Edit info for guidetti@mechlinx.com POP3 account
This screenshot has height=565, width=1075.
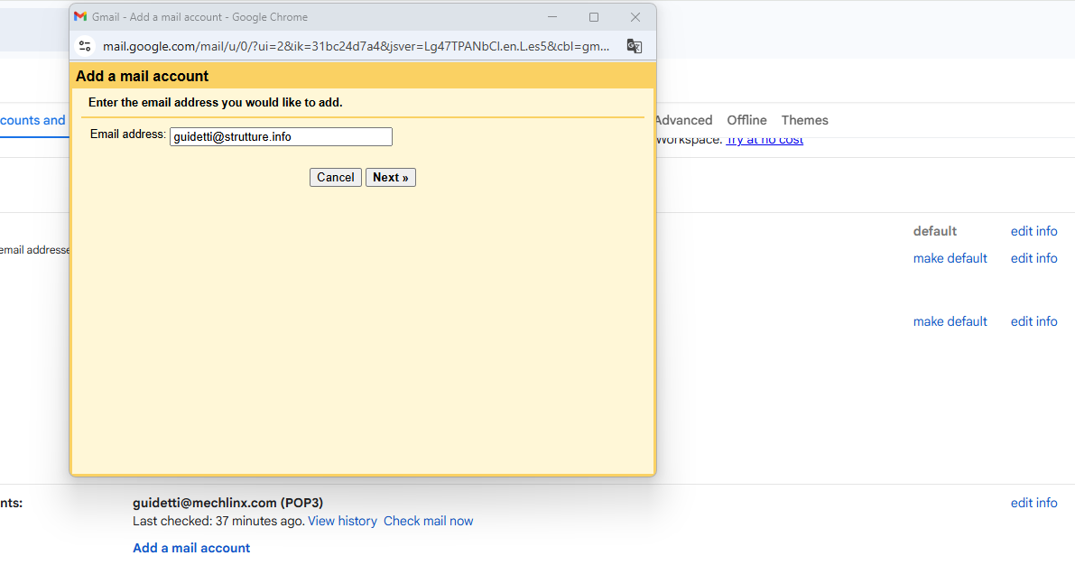tap(1033, 503)
